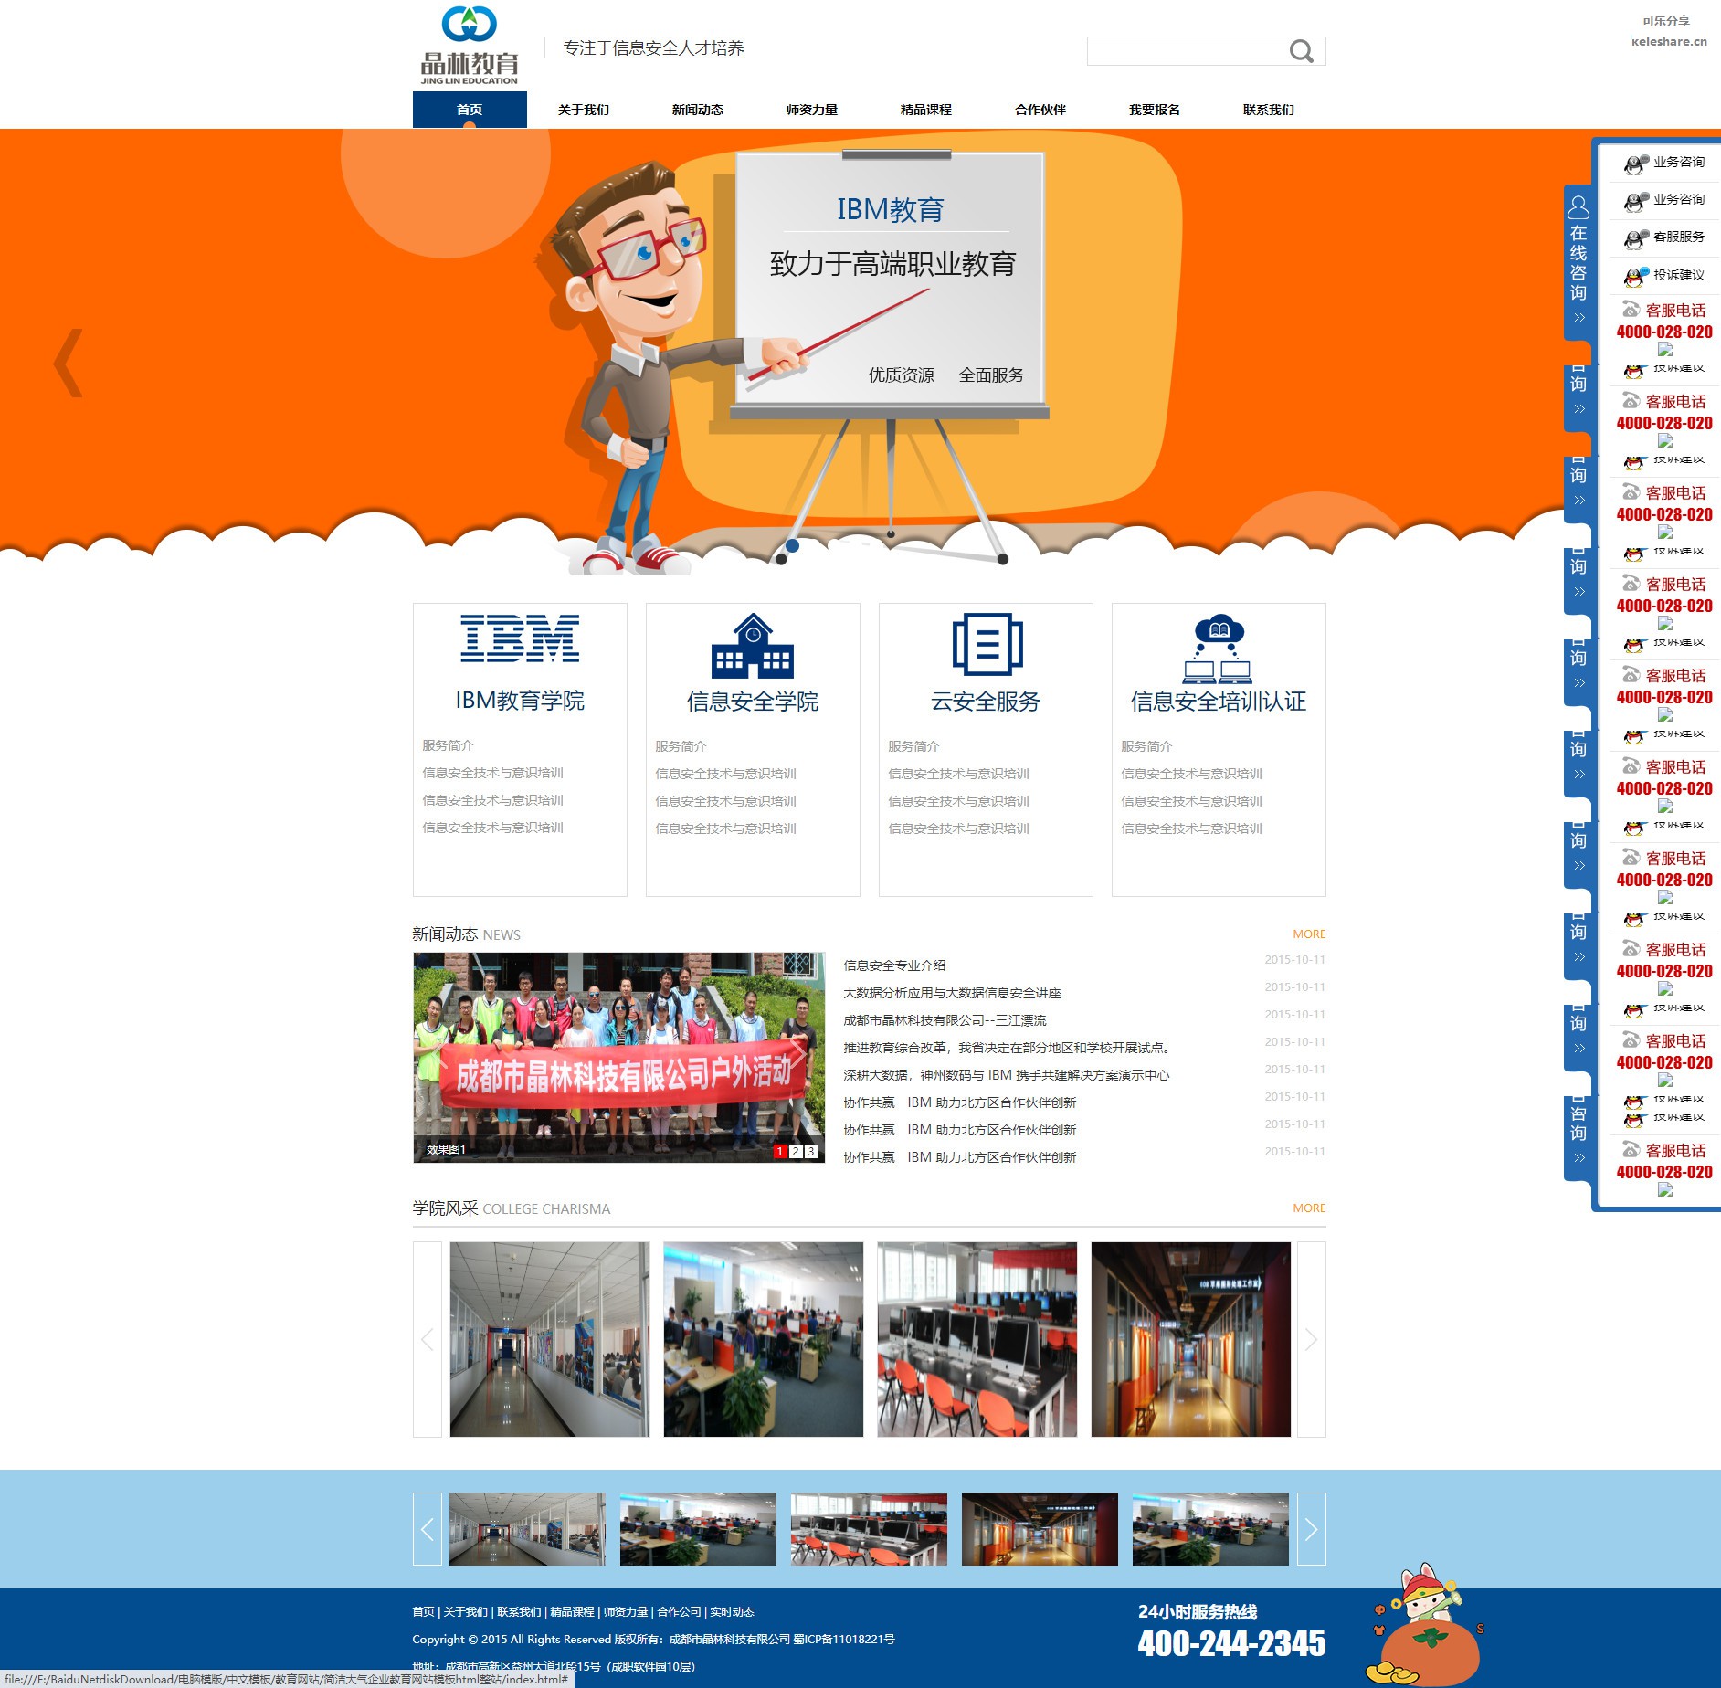Show previous college charisma gallery photos

[x=427, y=1339]
